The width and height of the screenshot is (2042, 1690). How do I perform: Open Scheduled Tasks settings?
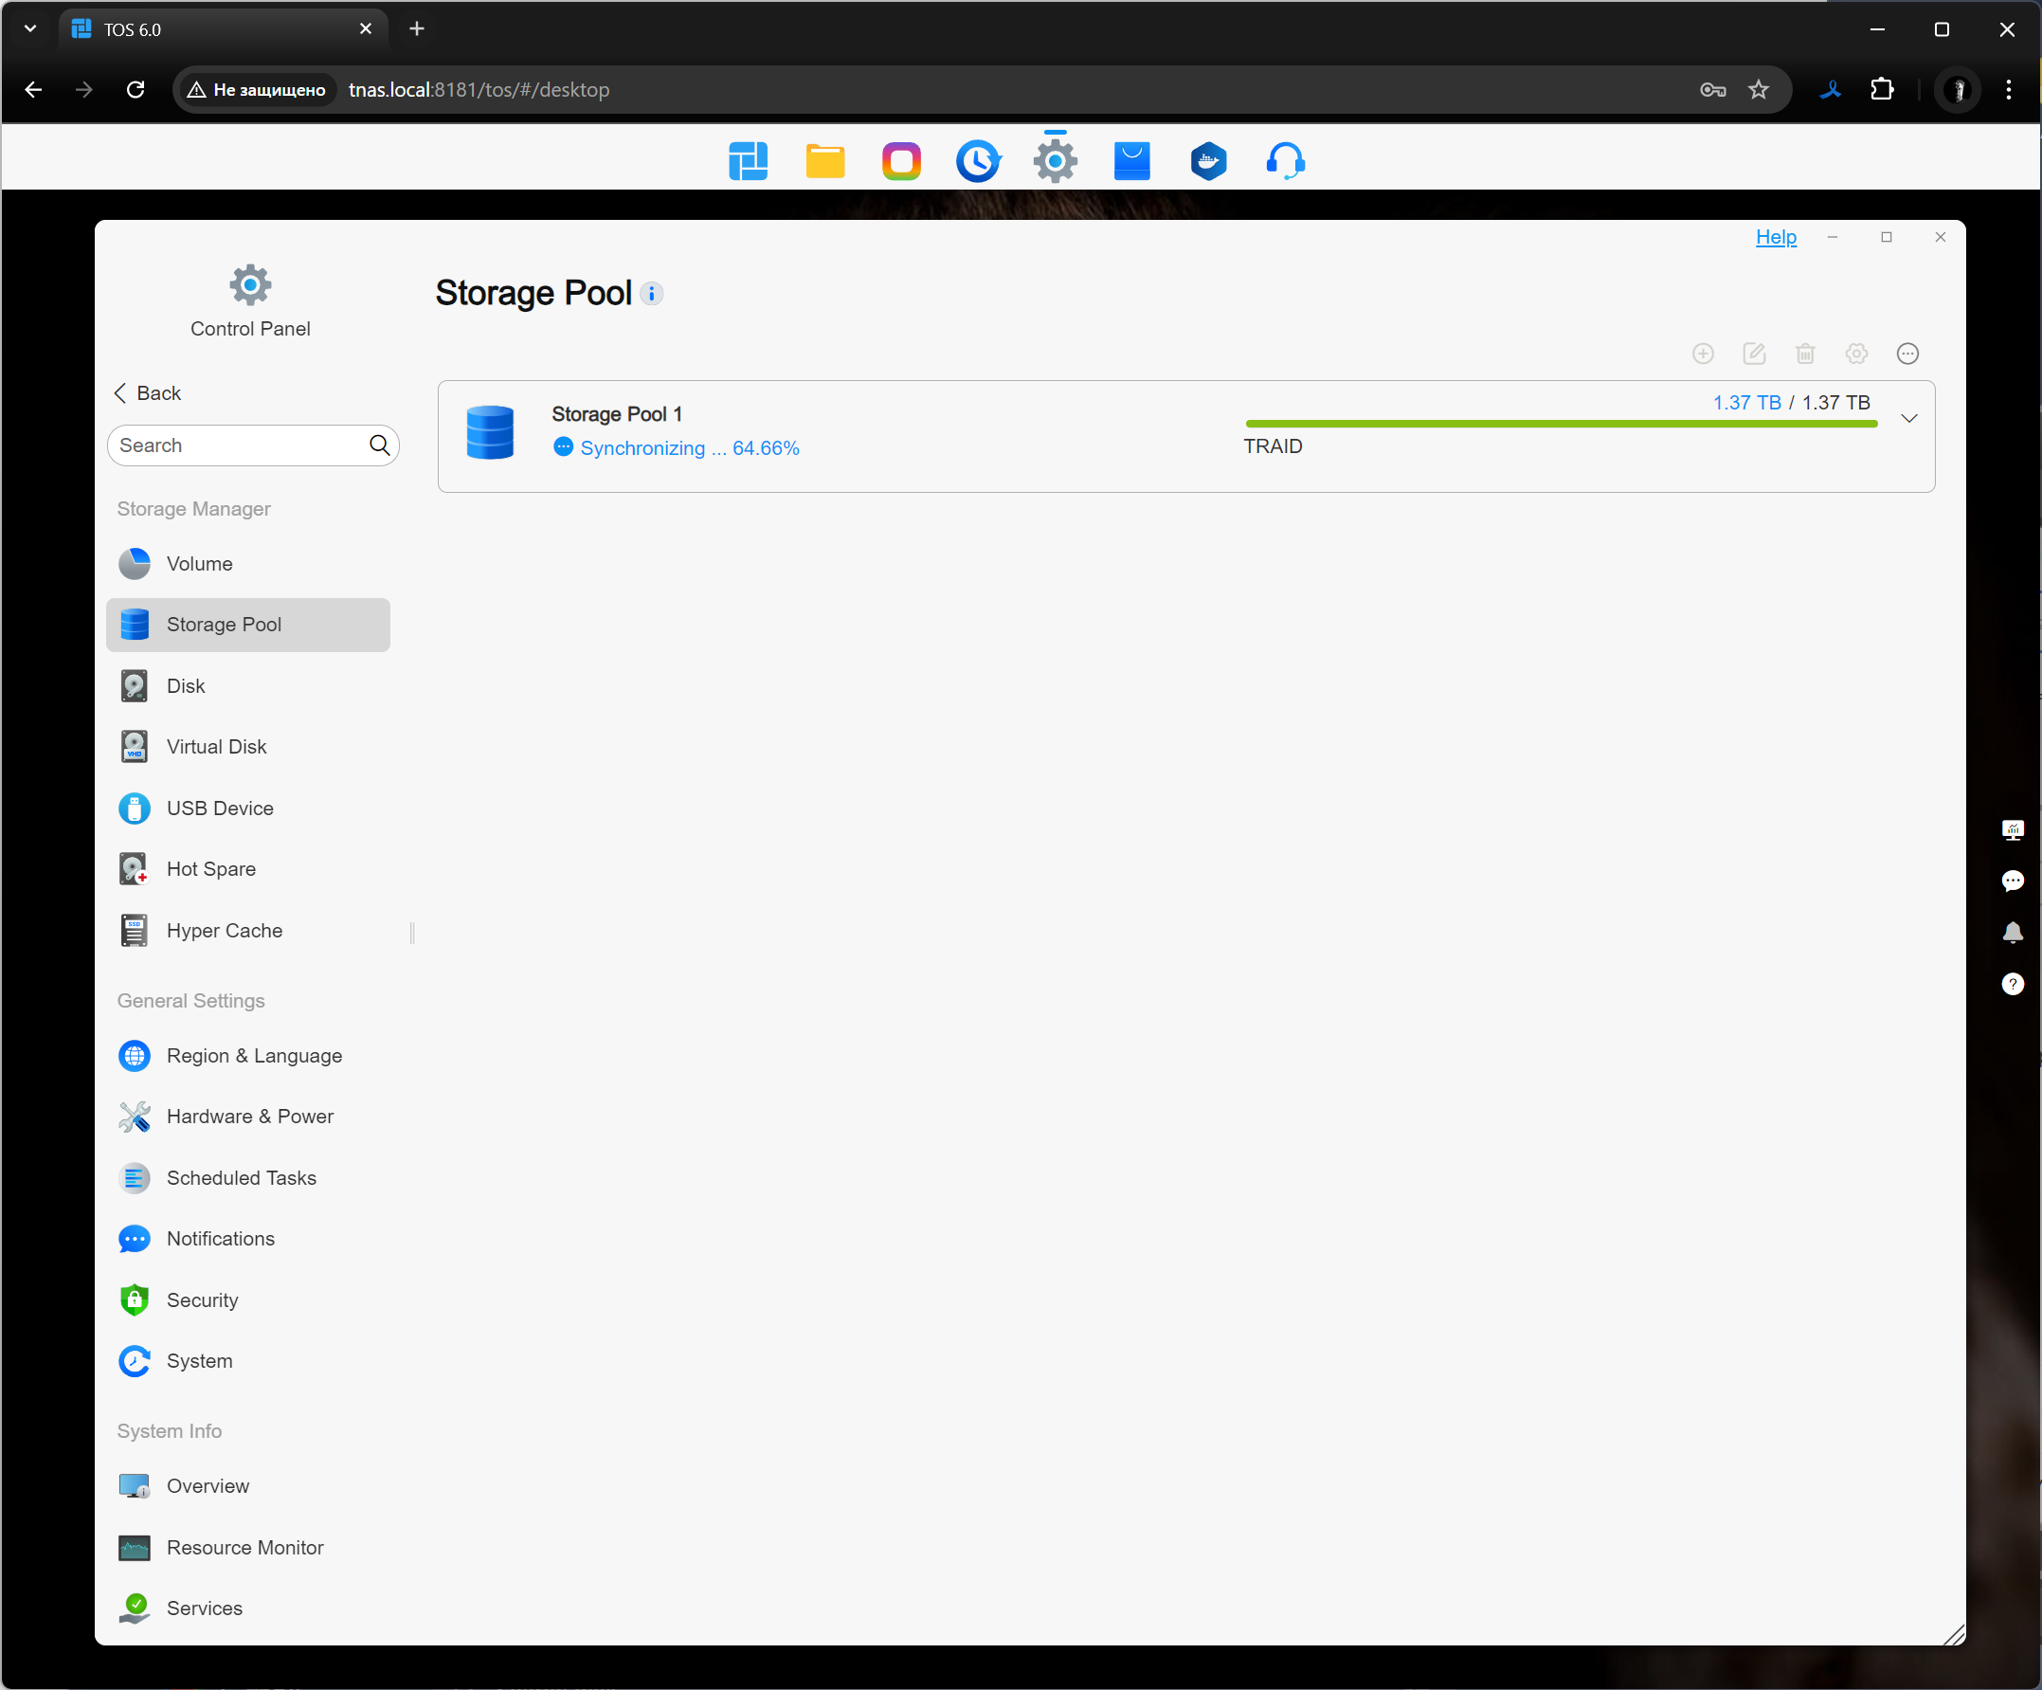point(248,1178)
